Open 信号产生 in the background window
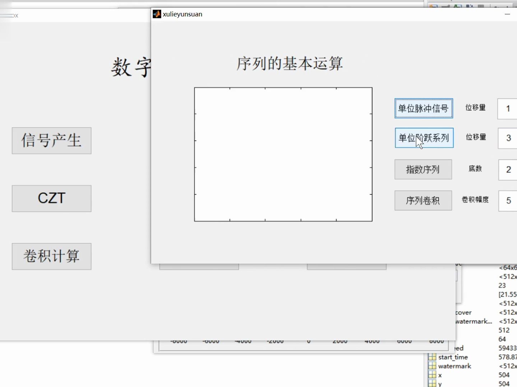 [x=51, y=140]
